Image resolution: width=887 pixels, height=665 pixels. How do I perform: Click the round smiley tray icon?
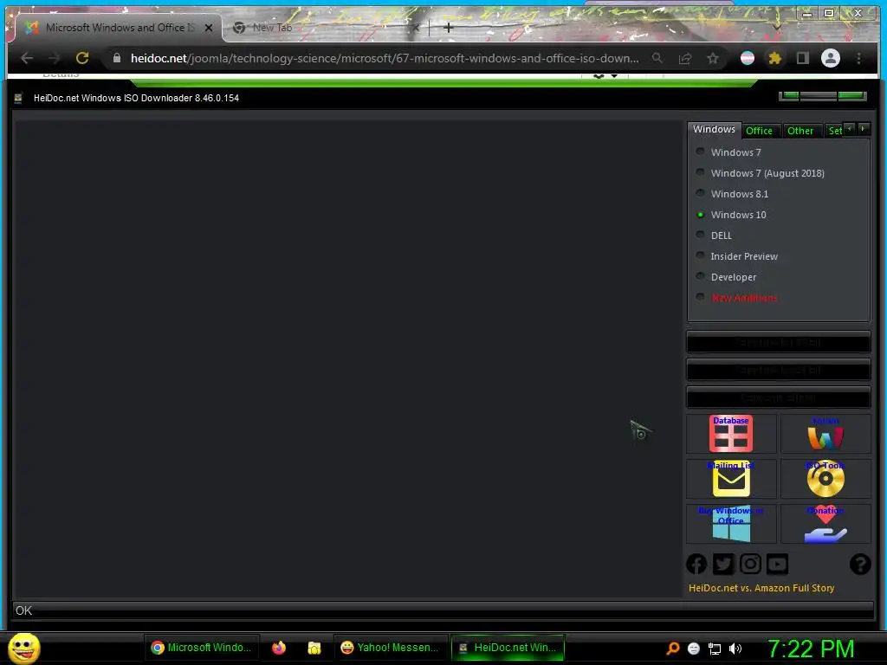pos(694,649)
